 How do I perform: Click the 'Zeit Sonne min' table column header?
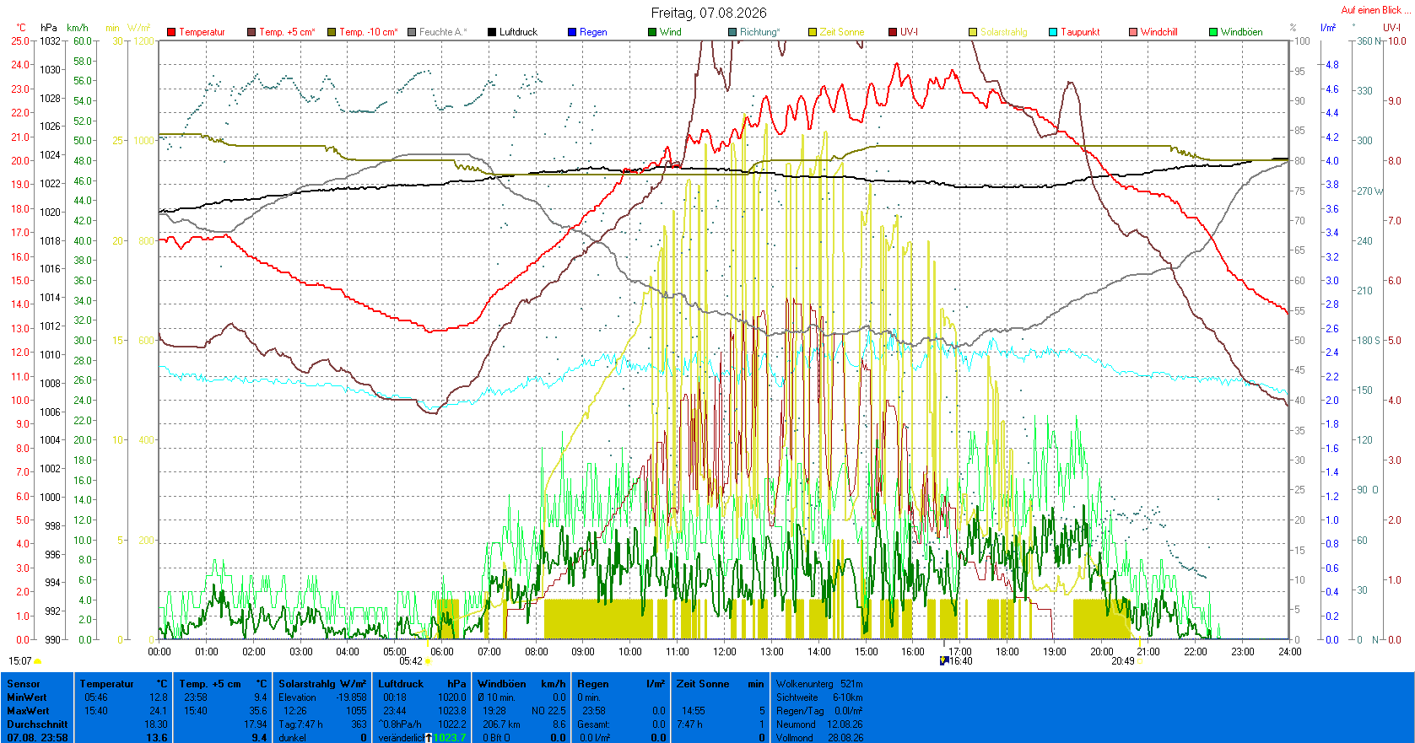point(721,684)
